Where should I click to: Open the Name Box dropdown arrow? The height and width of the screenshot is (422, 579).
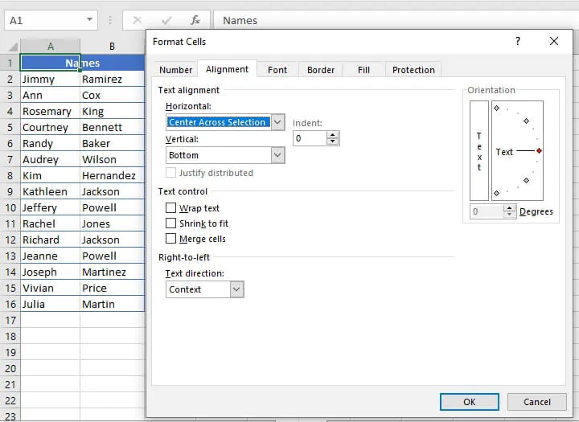coord(89,19)
